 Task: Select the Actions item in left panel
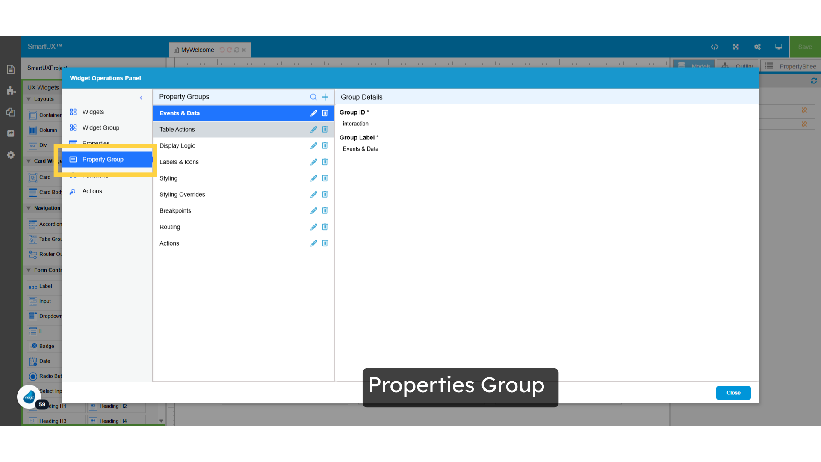(92, 191)
